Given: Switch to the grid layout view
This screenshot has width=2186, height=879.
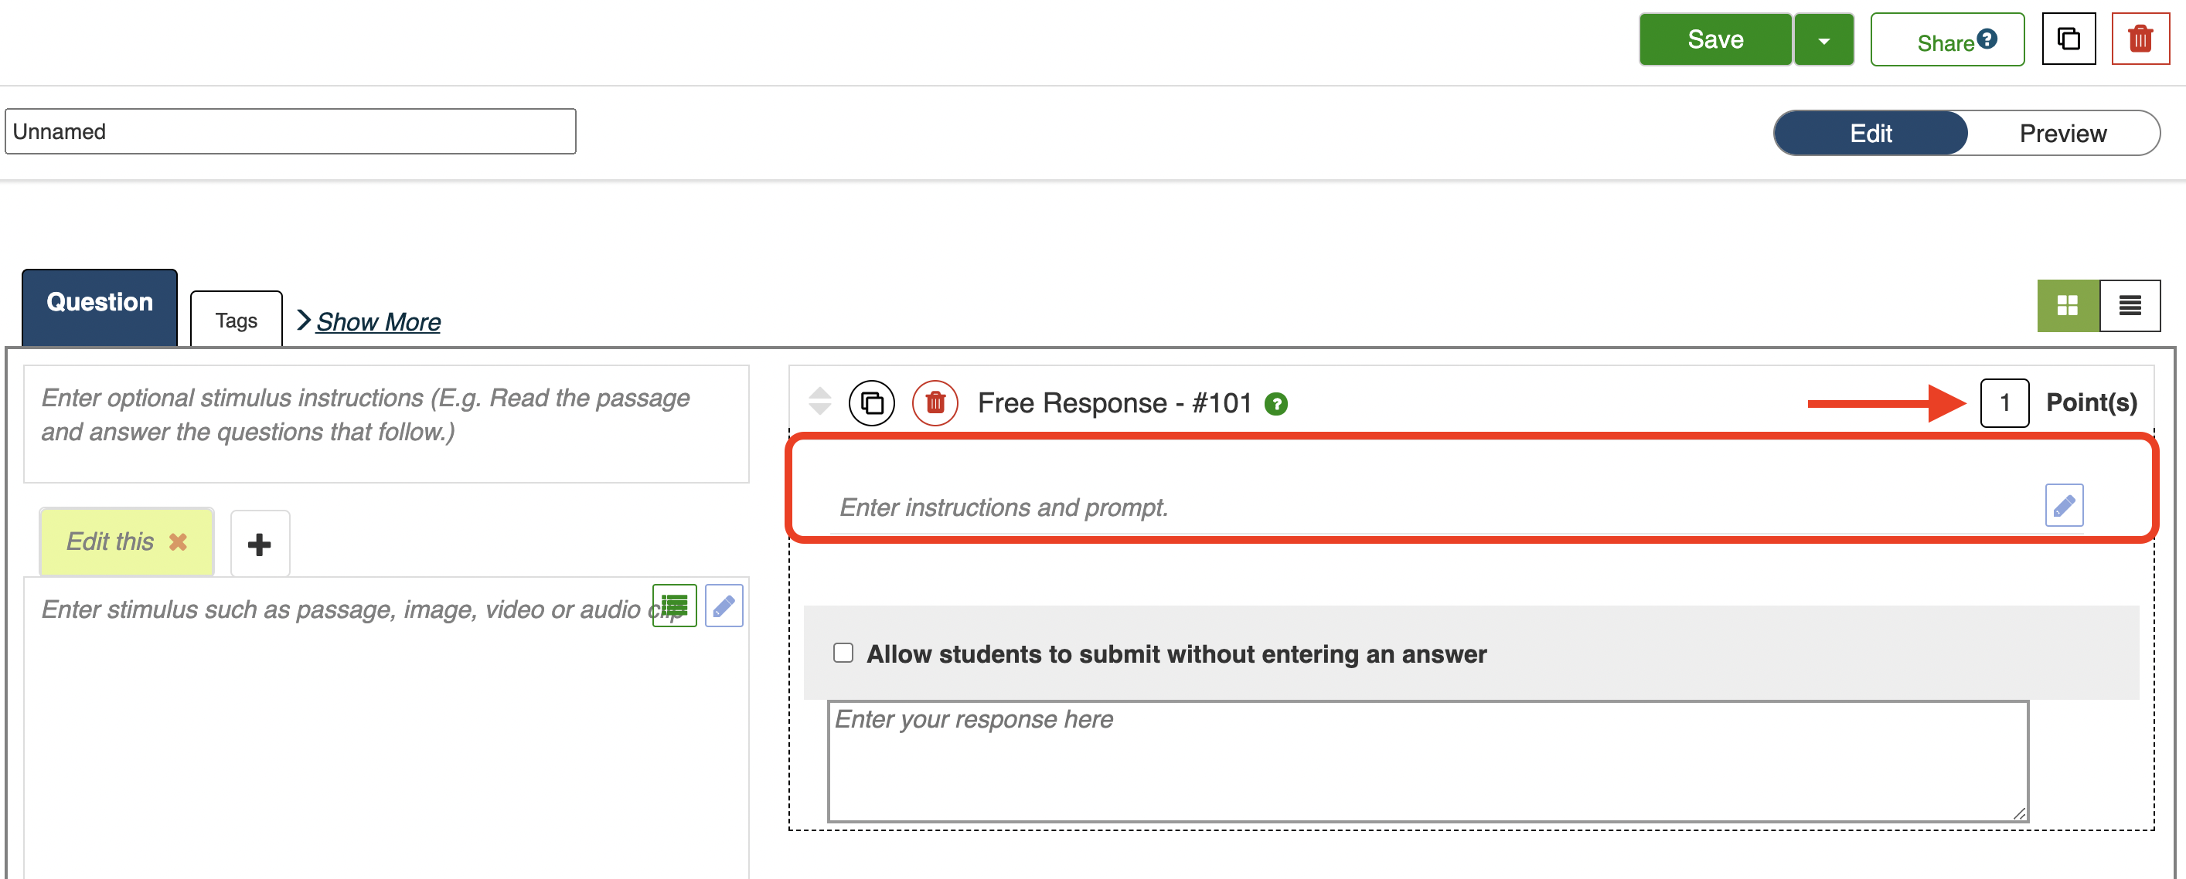Looking at the screenshot, I should pos(2067,305).
